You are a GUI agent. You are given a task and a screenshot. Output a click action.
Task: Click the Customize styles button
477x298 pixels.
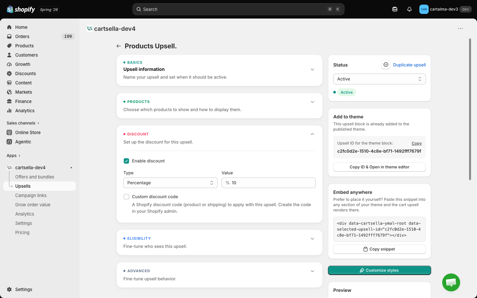[379, 270]
